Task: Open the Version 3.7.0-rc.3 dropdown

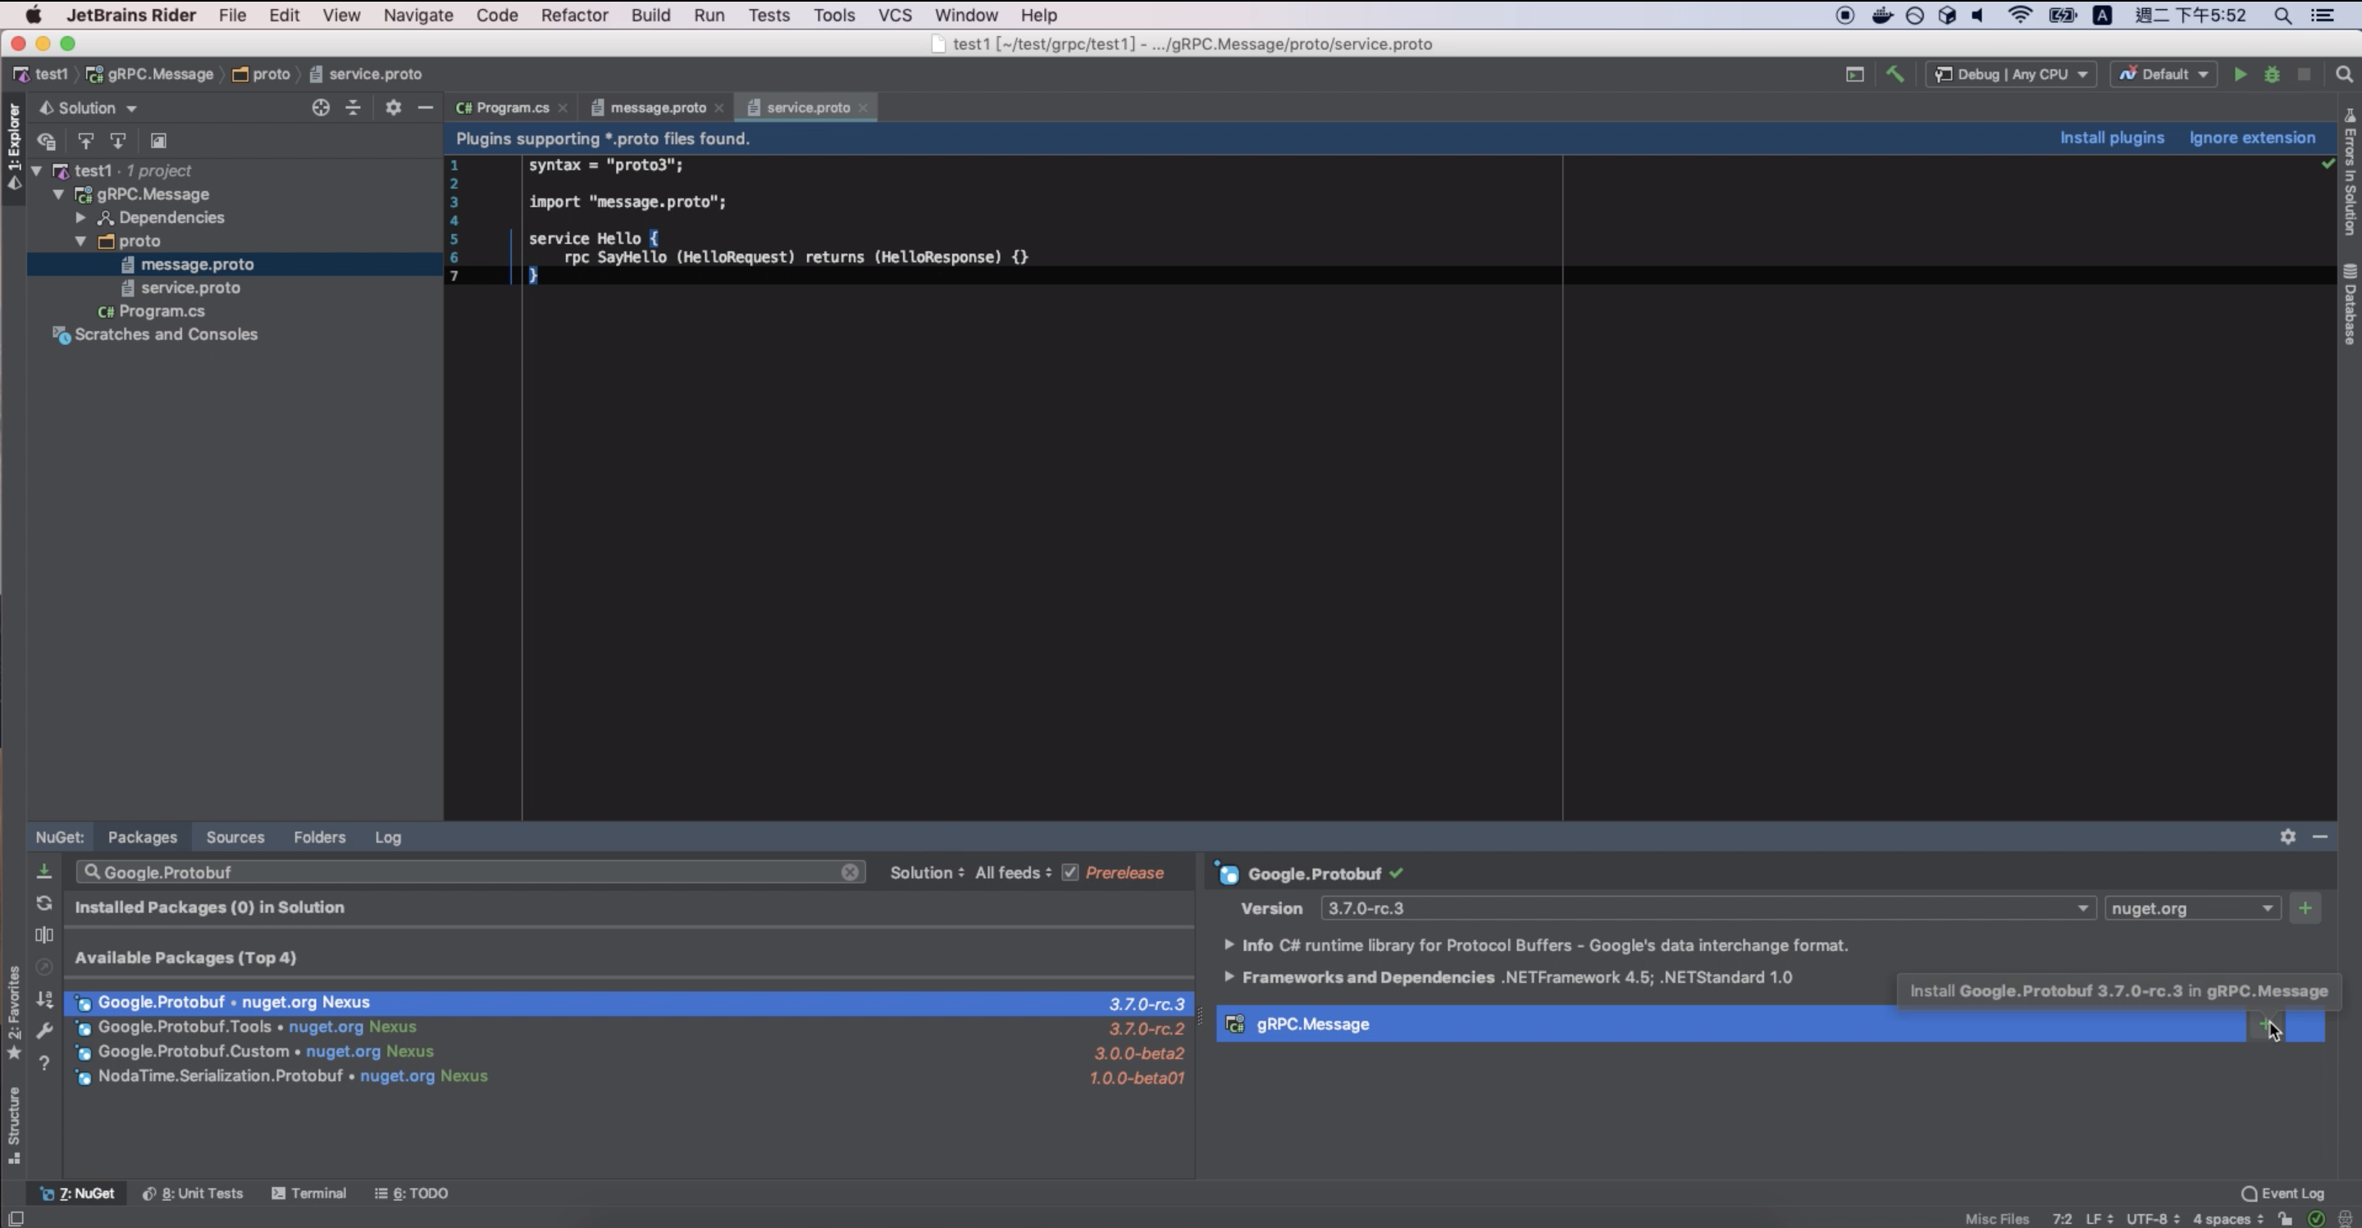Action: pyautogui.click(x=1708, y=908)
